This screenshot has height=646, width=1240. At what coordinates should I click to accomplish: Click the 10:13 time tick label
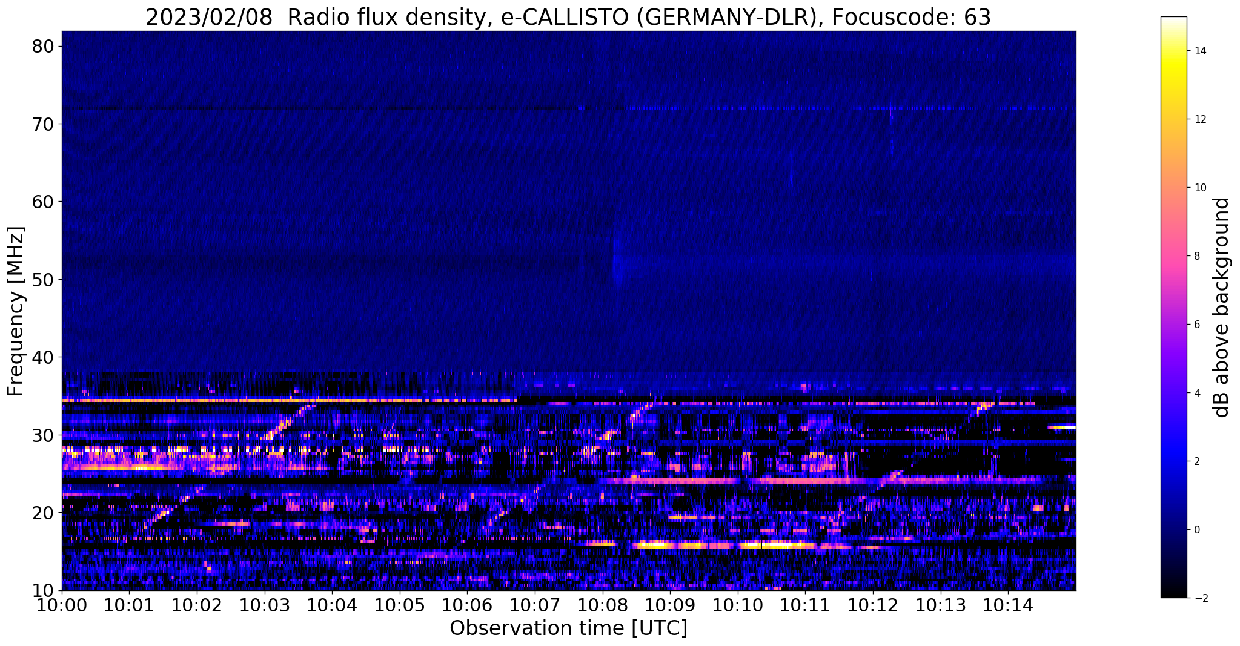tap(941, 605)
